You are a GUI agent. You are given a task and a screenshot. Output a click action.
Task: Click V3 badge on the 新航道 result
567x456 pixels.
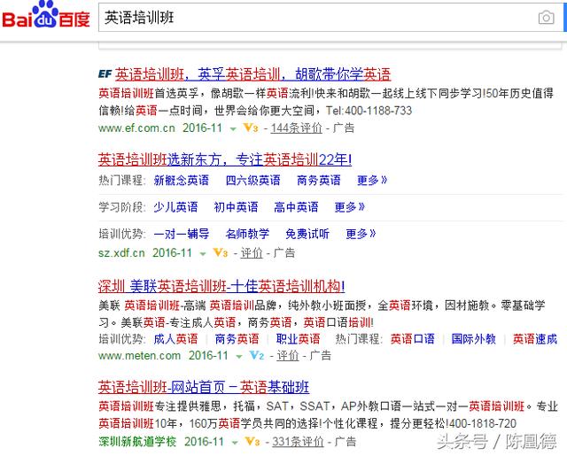pyautogui.click(x=252, y=441)
